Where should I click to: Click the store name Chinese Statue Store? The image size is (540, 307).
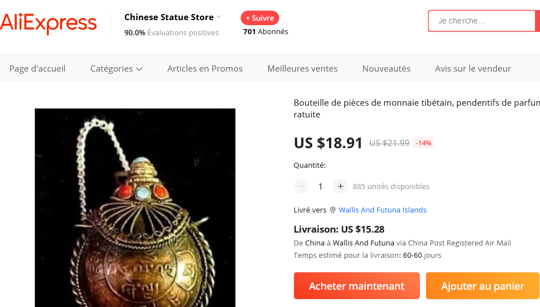[x=169, y=17]
